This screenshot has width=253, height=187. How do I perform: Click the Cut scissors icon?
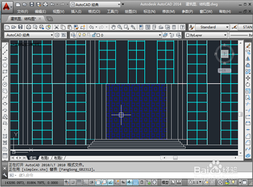pos(57,27)
